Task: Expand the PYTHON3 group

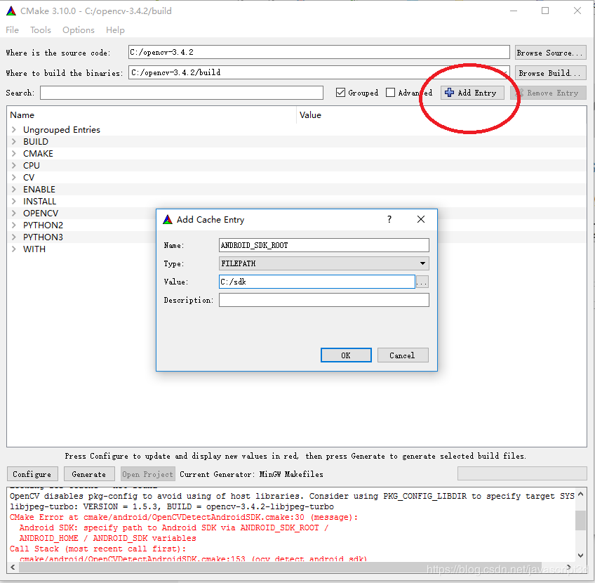Action: click(x=13, y=237)
